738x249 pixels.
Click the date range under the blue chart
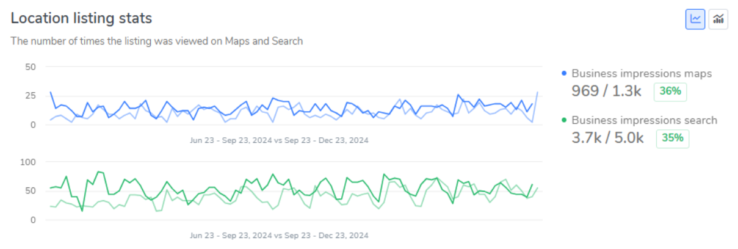[279, 140]
